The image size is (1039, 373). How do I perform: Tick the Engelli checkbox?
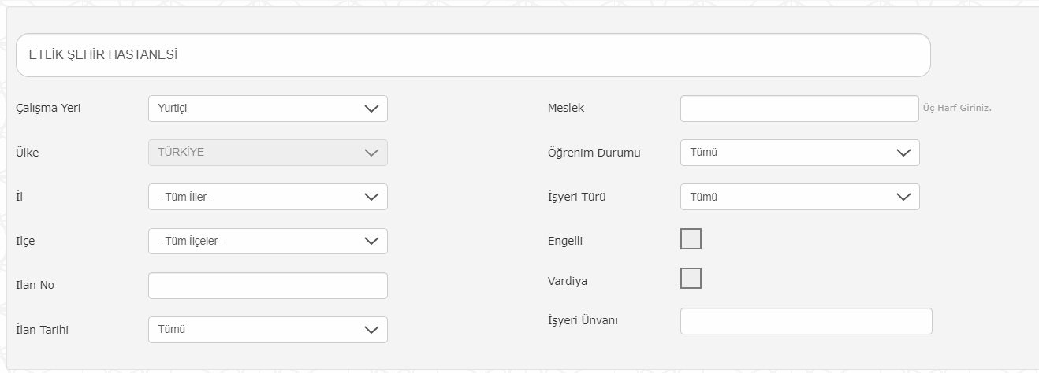(x=691, y=239)
